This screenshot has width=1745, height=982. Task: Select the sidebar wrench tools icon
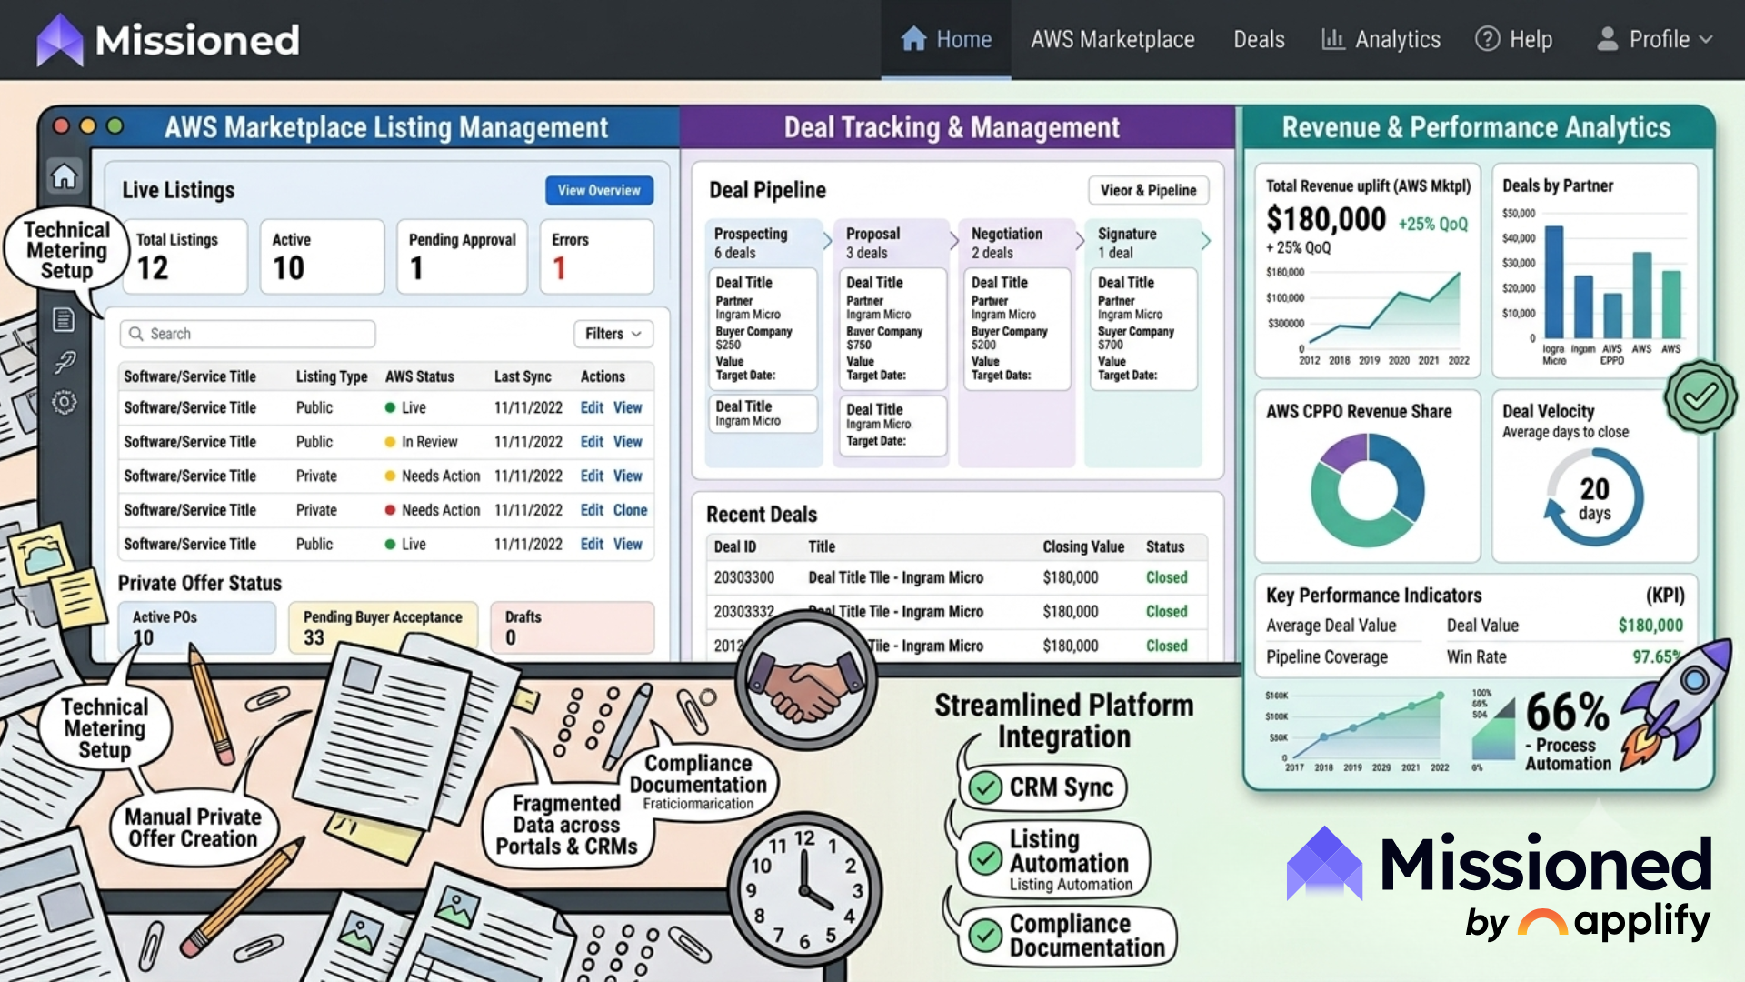point(65,362)
